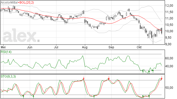Click the +BOL(20;2) indicator label
This screenshot has width=177, height=99.
(x=26, y=3)
